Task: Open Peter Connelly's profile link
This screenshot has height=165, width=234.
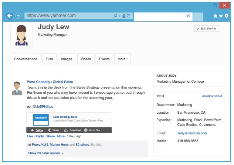Action: click(38, 82)
